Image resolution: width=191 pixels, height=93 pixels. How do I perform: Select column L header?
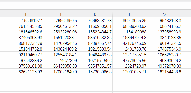point(130,15)
